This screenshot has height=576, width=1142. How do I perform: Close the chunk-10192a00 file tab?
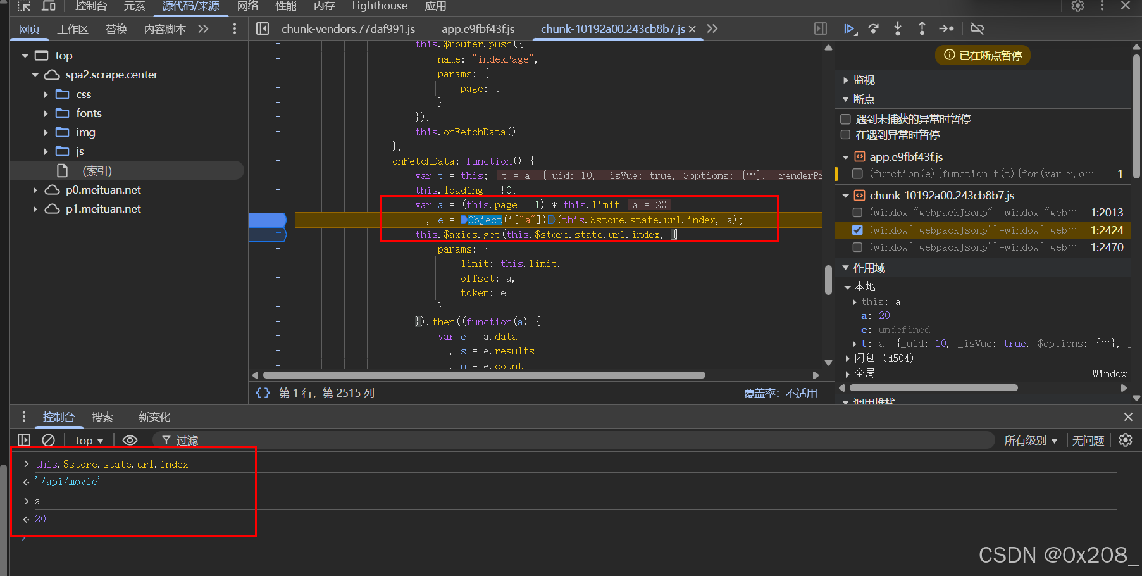click(692, 29)
